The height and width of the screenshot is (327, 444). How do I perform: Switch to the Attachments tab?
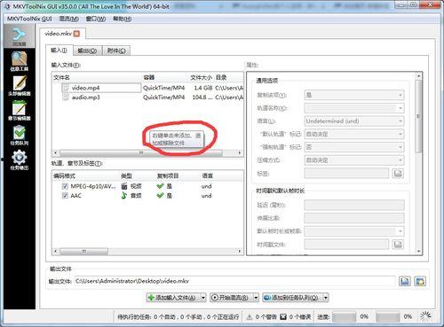pyautogui.click(x=116, y=51)
